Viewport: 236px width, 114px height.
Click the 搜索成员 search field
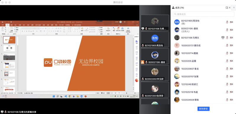(203, 14)
